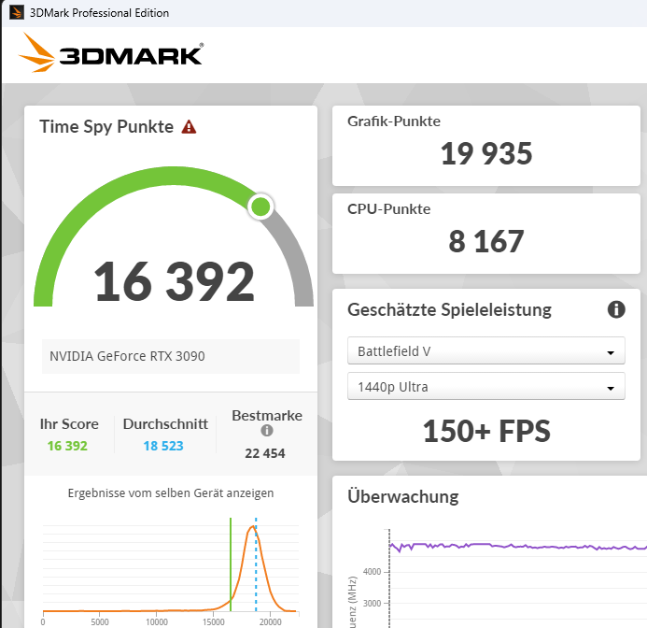This screenshot has height=628, width=647.
Task: Click the 3DMark logo in header
Action: tap(111, 53)
